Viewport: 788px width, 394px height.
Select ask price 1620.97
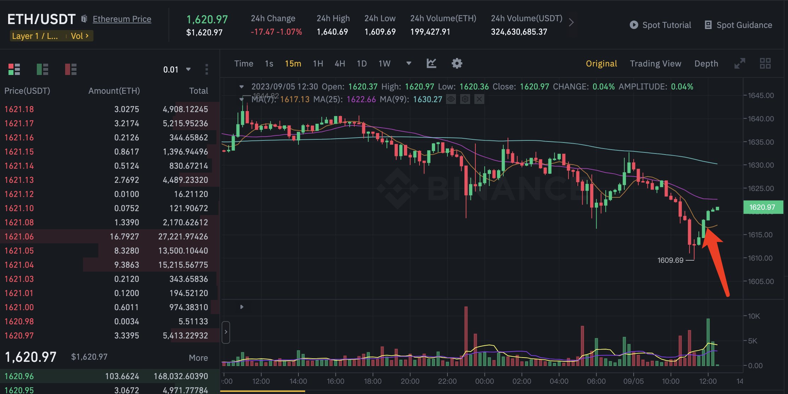(19, 336)
